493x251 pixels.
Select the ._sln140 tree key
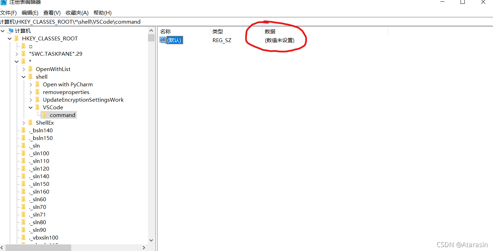(x=39, y=177)
